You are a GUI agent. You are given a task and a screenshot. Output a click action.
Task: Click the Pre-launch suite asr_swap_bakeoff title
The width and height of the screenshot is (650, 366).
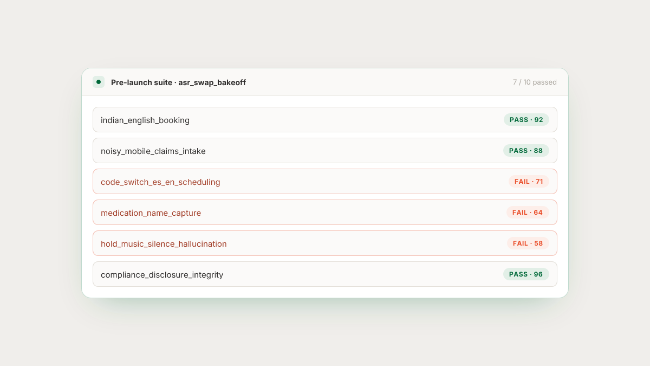tap(178, 82)
